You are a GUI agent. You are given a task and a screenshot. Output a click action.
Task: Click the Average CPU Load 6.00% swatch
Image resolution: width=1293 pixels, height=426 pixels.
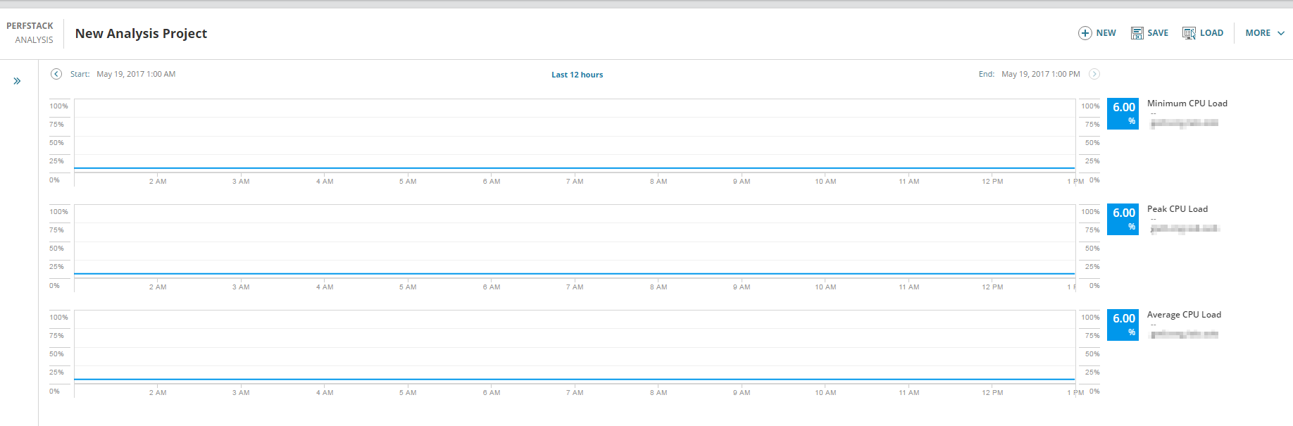coord(1123,325)
